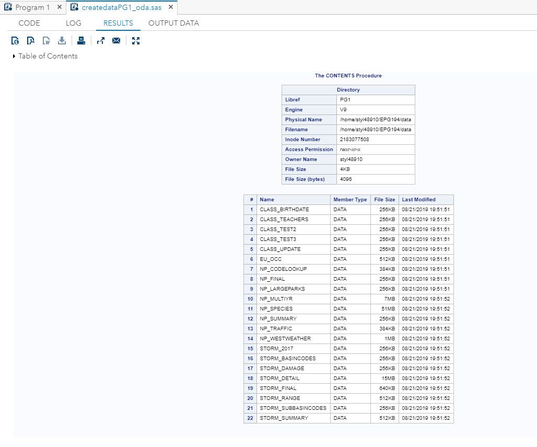Select the STORM_DETAIL table row
The width and height of the screenshot is (537, 447).
280,378
